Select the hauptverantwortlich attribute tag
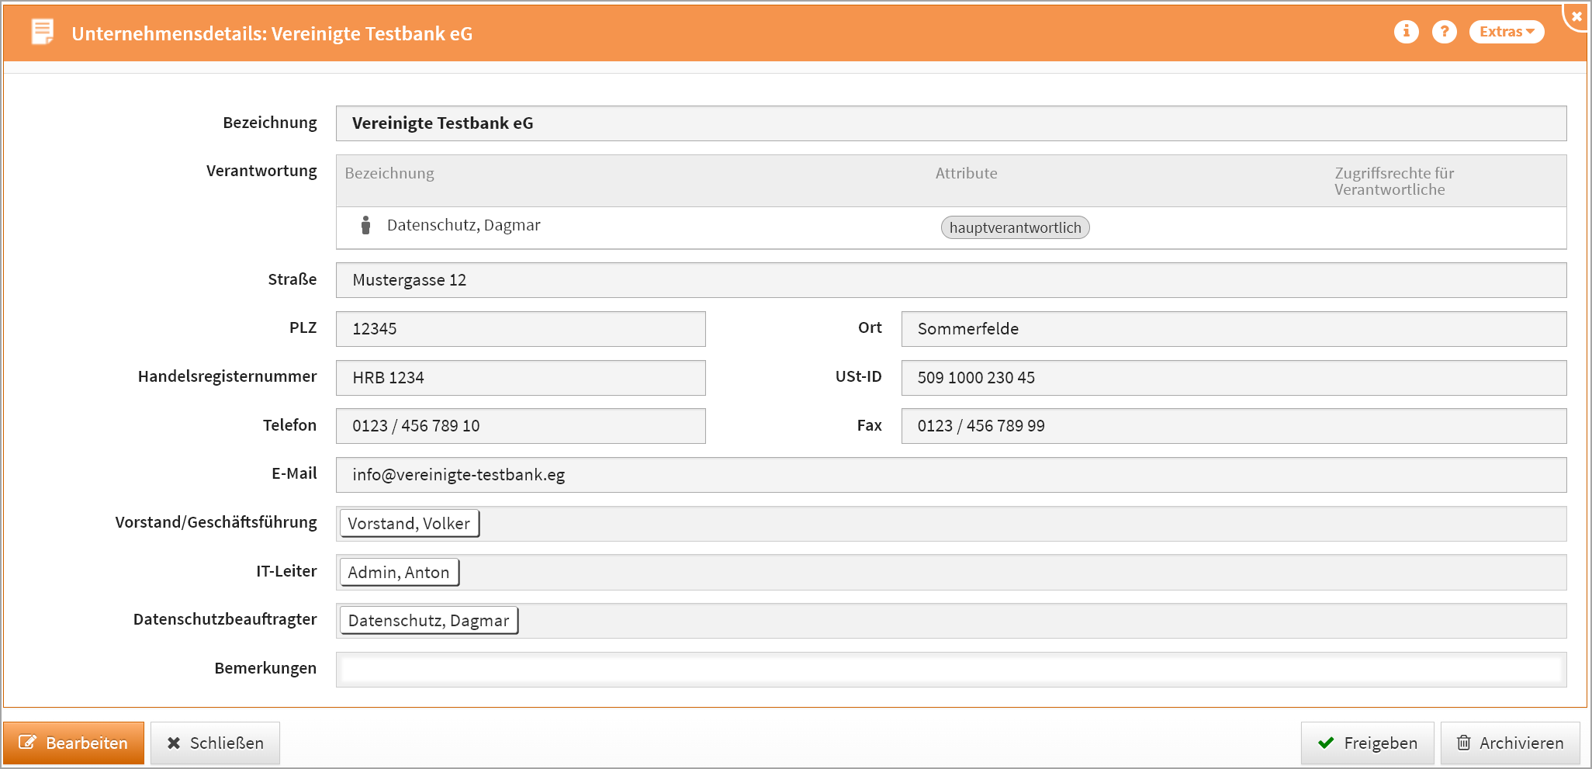The image size is (1592, 769). pos(1015,227)
